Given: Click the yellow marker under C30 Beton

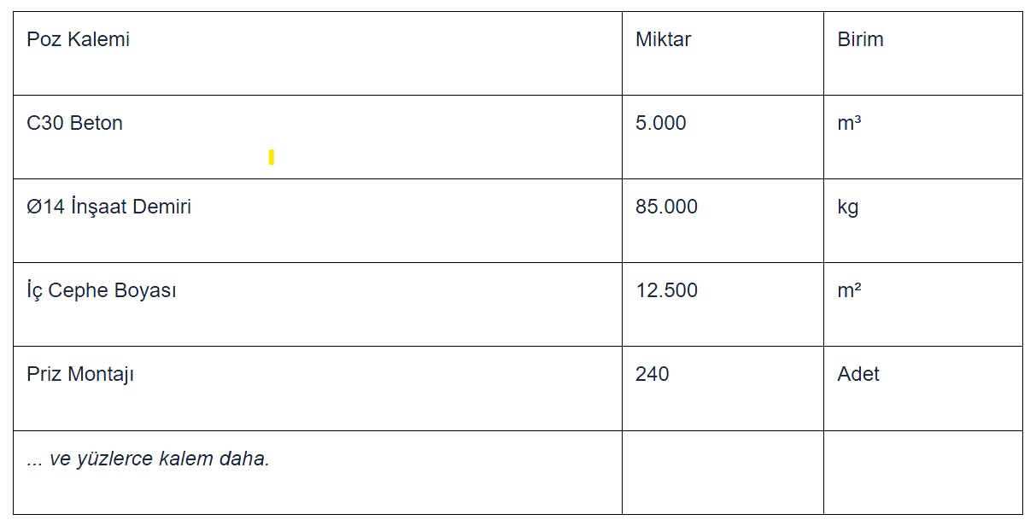Looking at the screenshot, I should click(271, 157).
